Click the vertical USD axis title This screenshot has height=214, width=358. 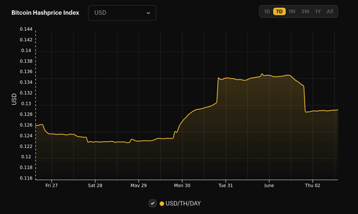14,99
